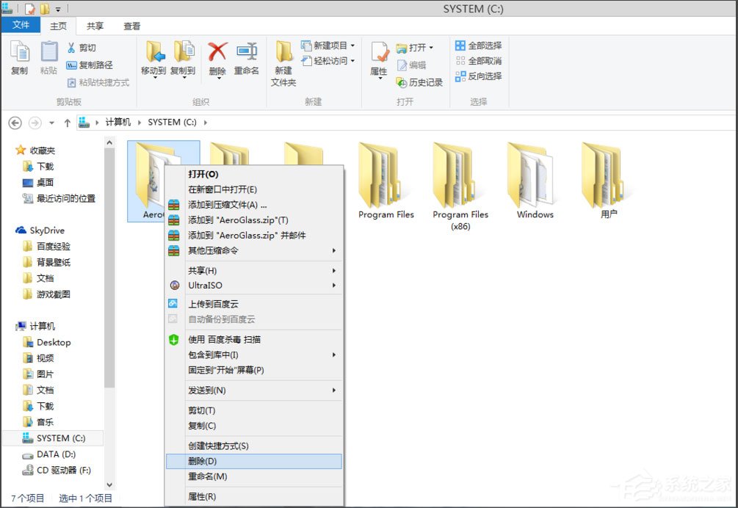
Task: Click the back navigation arrow button
Action: (x=15, y=123)
